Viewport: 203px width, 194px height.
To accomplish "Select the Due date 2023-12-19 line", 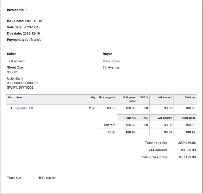I will pyautogui.click(x=23, y=33).
